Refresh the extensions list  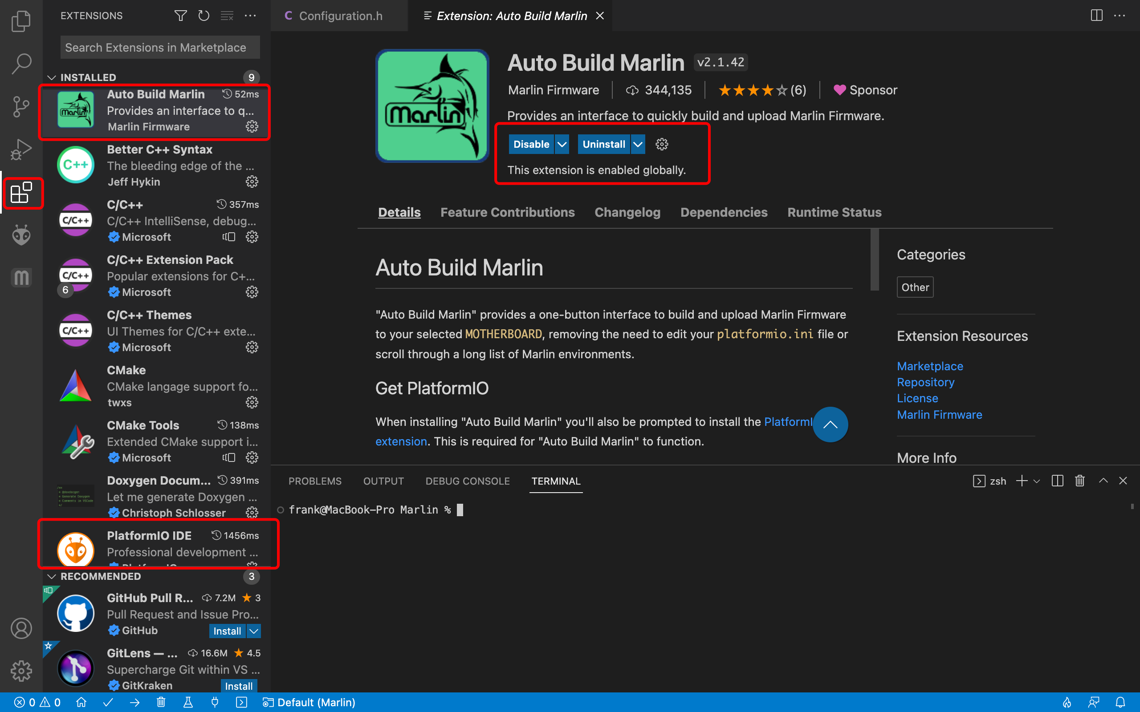pyautogui.click(x=204, y=16)
